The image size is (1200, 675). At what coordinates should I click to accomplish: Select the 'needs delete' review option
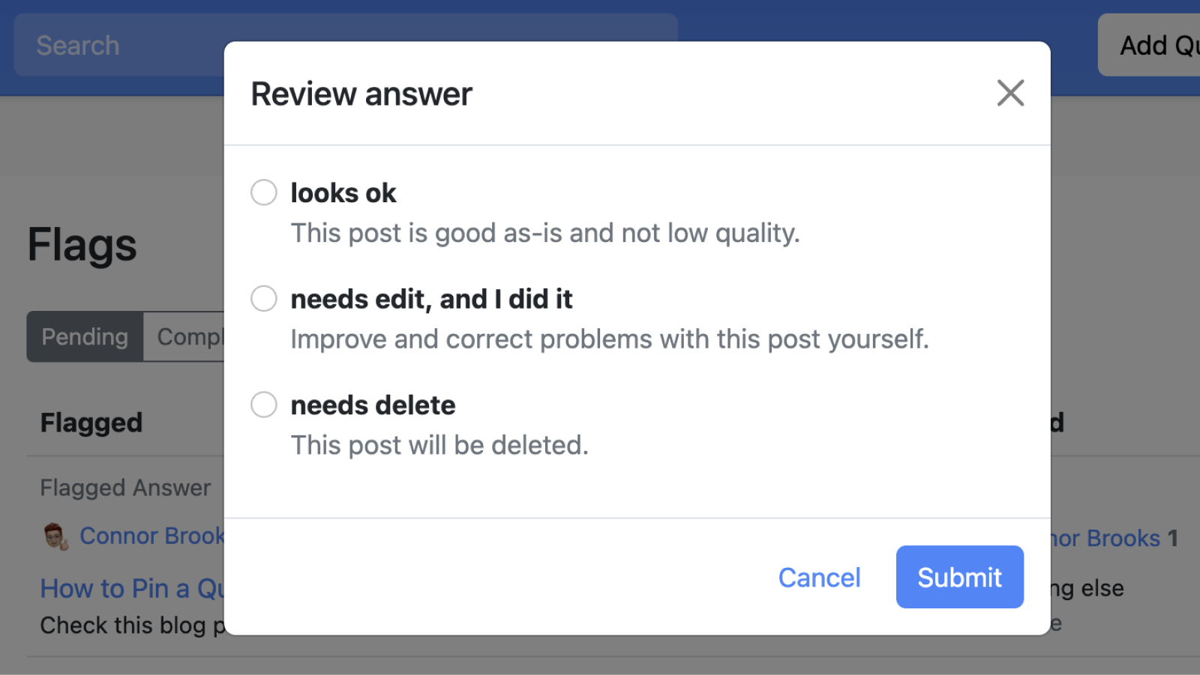[263, 405]
